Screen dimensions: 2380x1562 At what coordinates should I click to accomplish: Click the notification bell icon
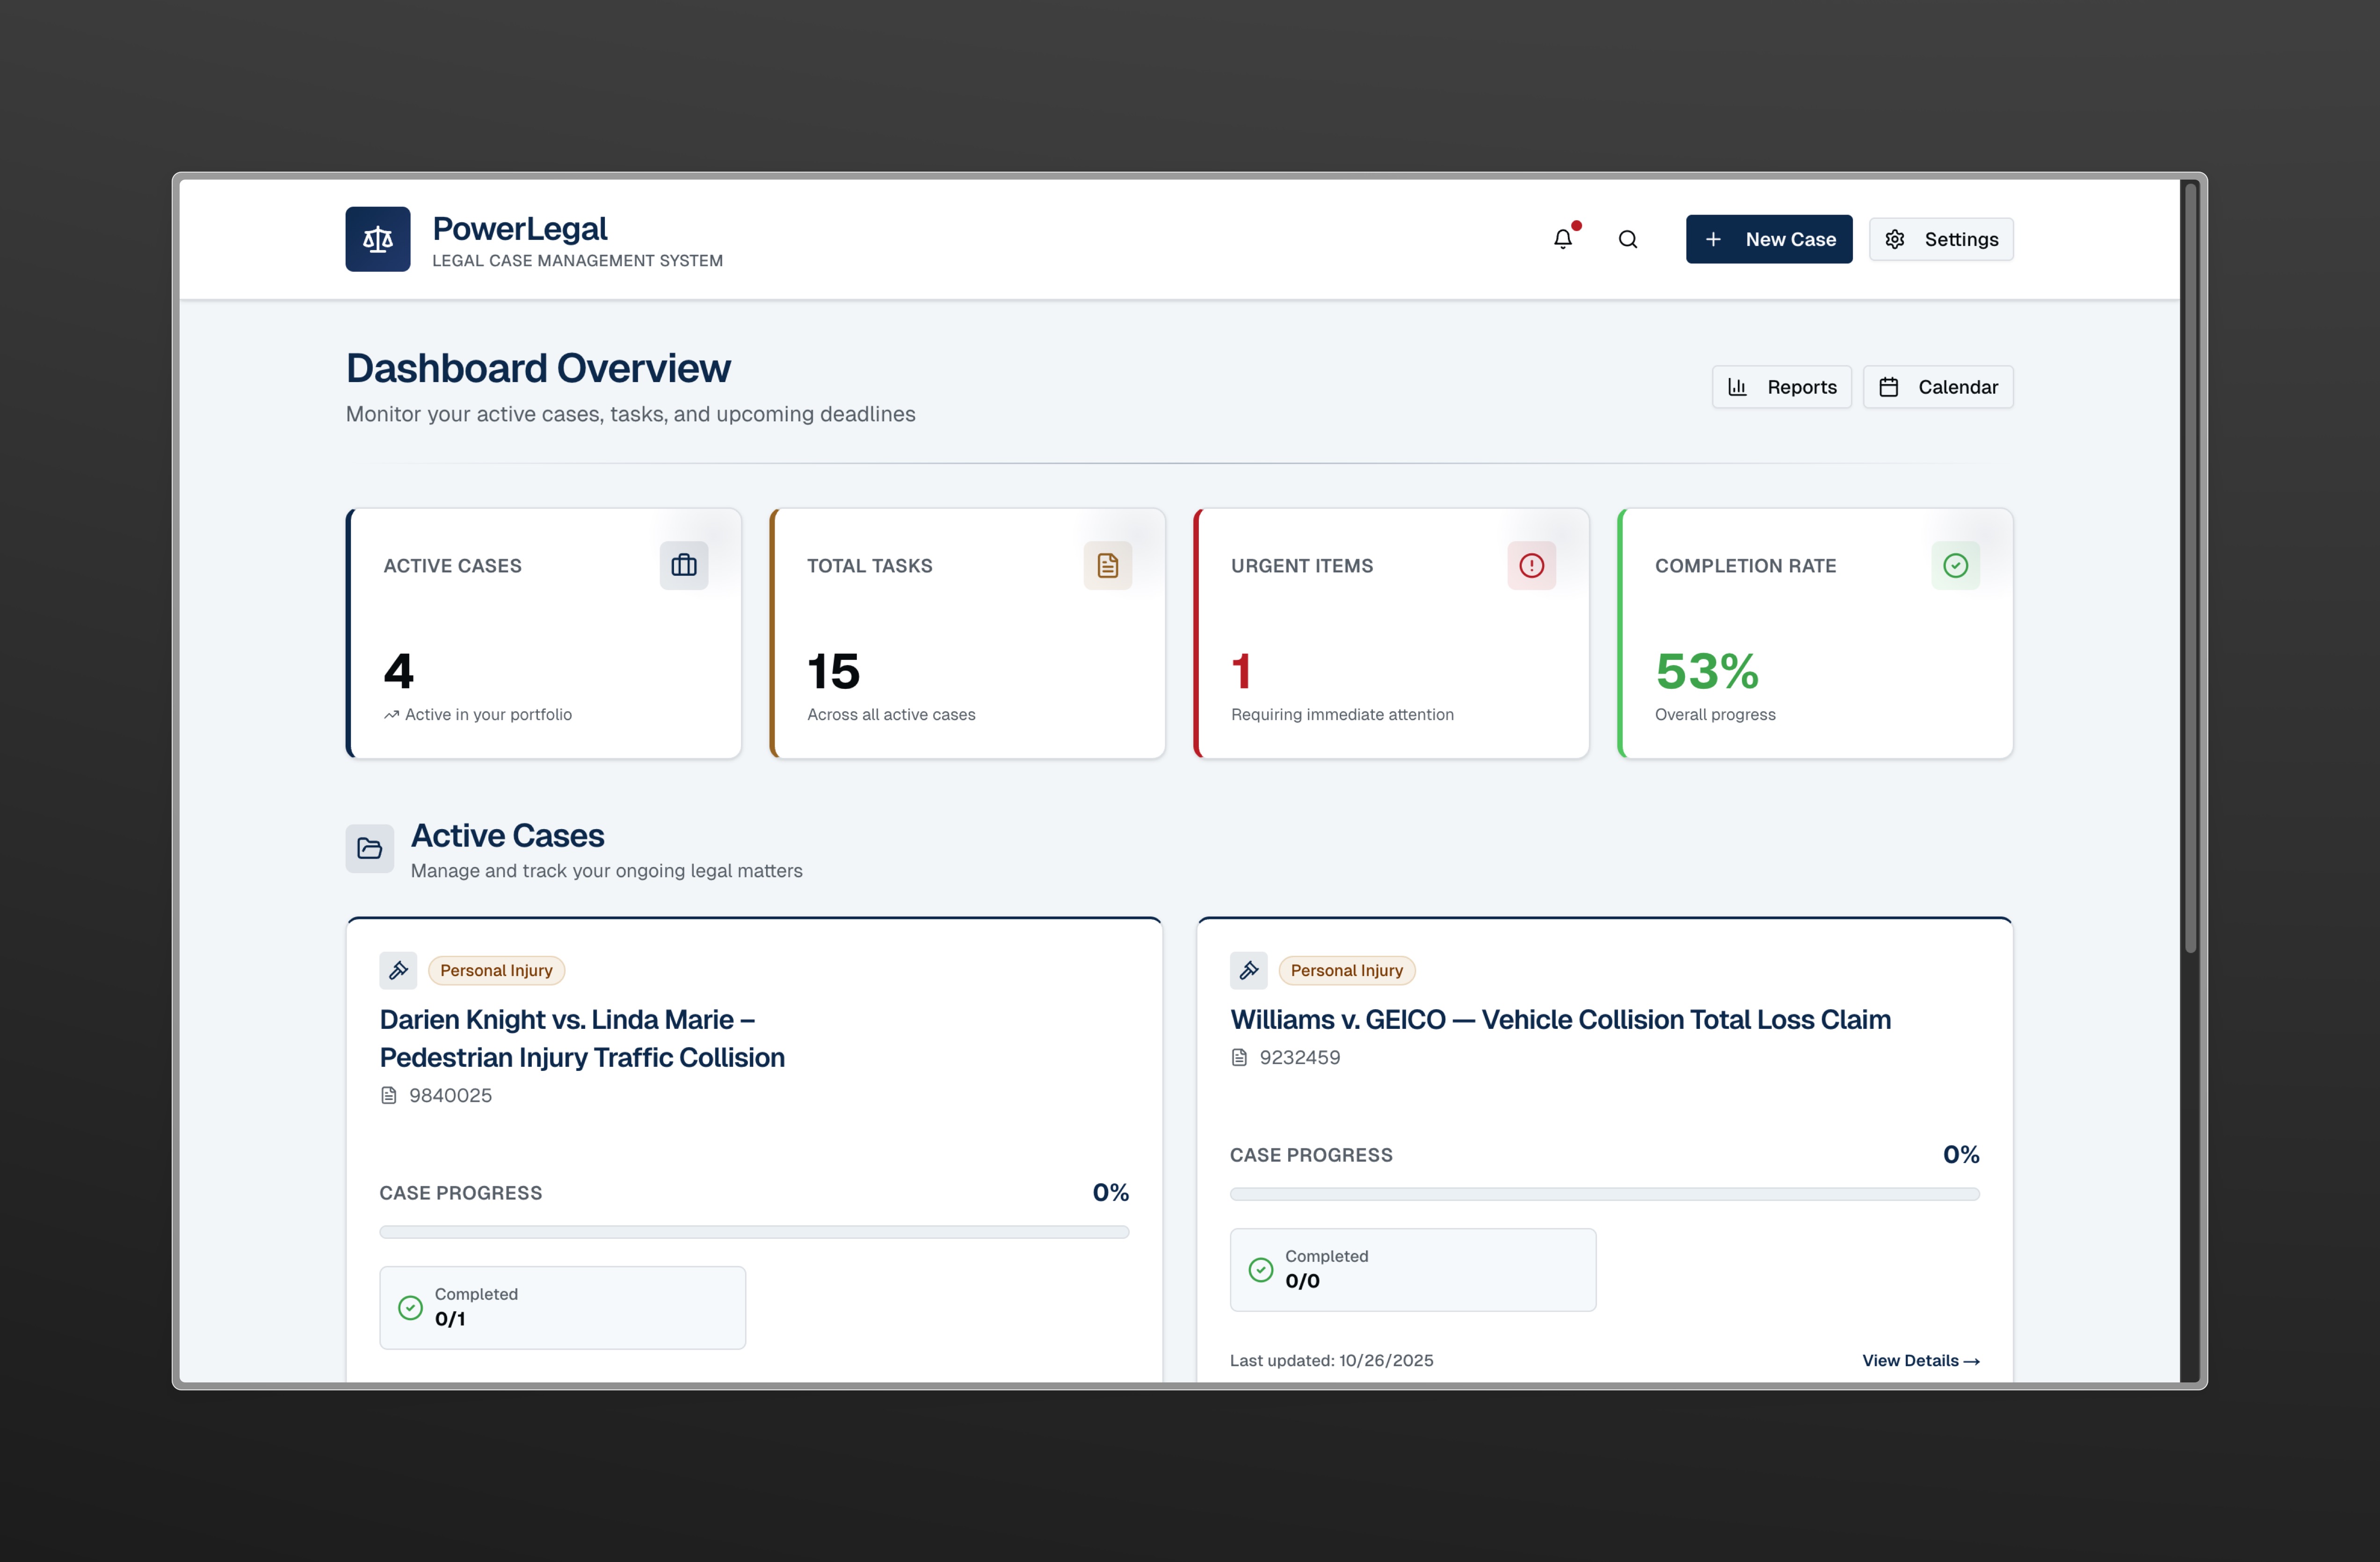tap(1562, 239)
